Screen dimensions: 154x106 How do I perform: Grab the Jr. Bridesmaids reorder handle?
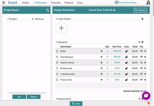tap(57, 74)
